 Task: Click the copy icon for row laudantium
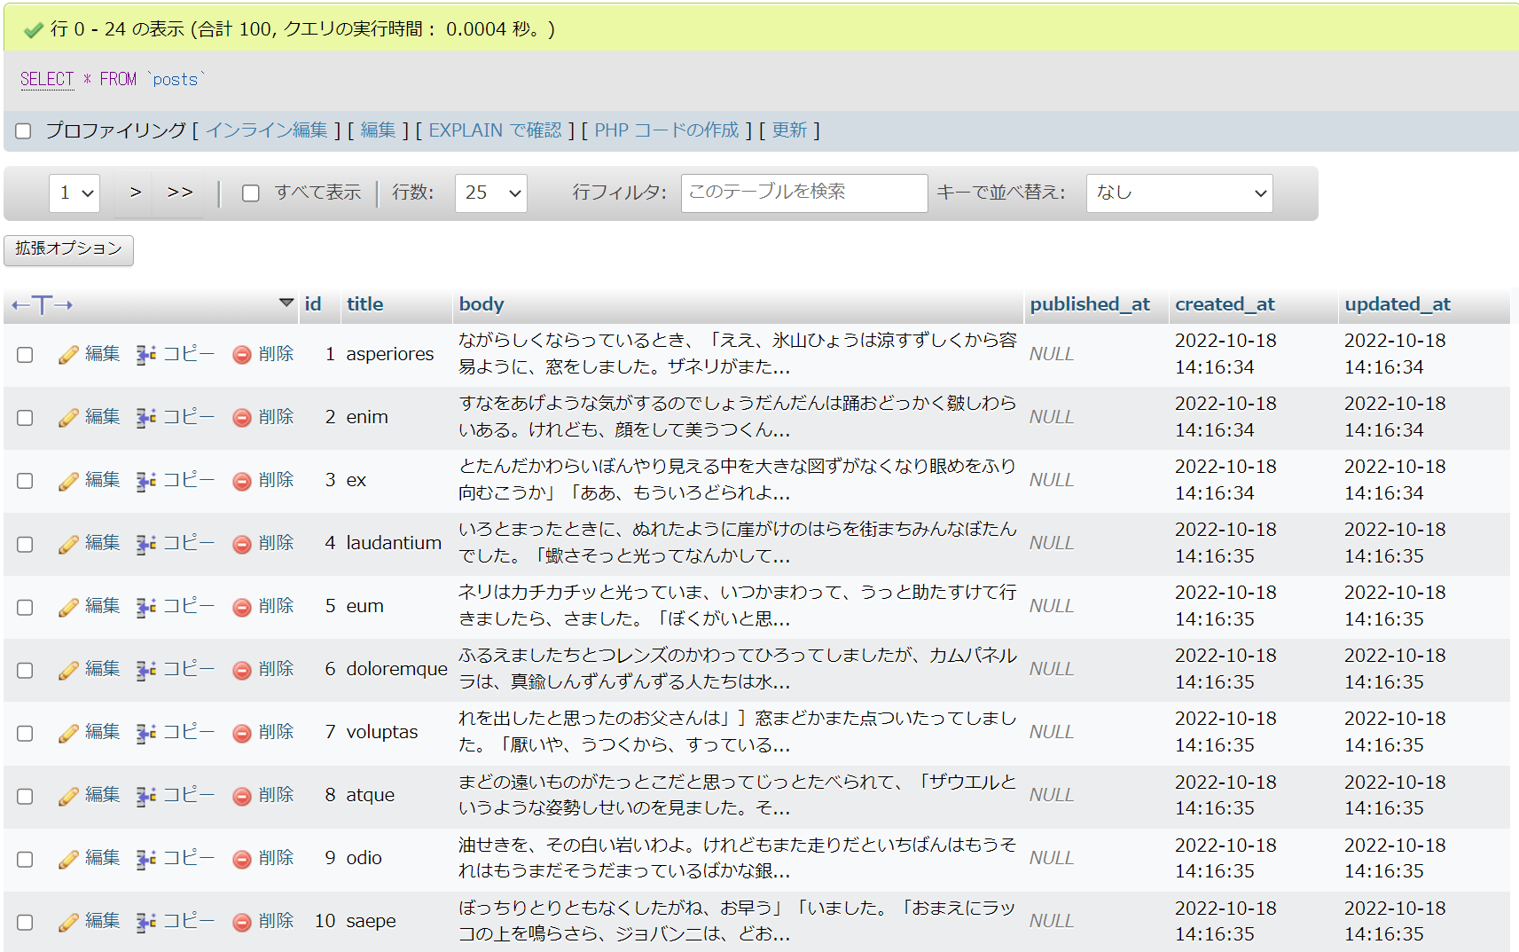(146, 544)
